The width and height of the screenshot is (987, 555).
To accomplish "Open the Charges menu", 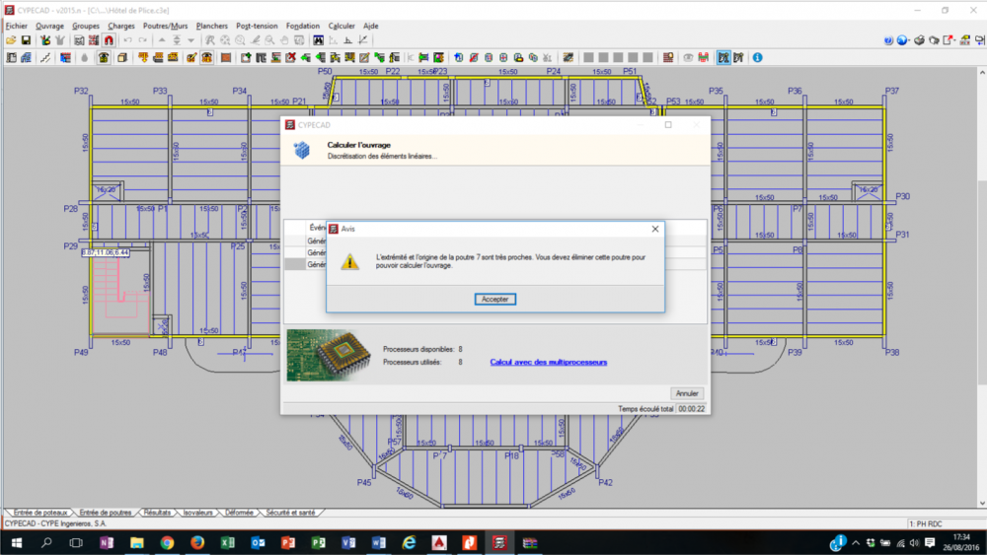I will coord(120,26).
